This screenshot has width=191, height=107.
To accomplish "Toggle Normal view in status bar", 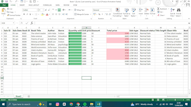I will [x=153, y=100].
